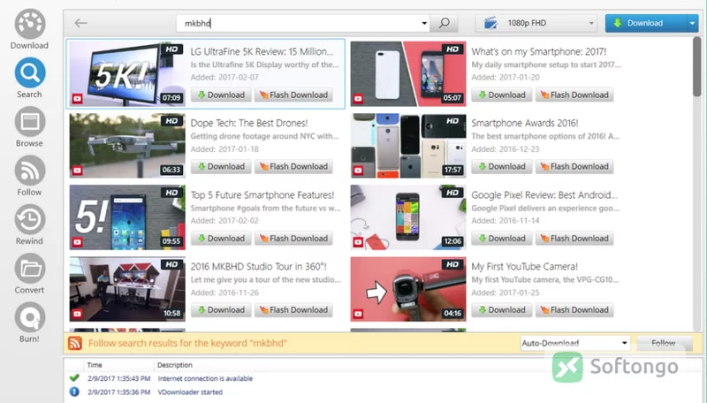Flash Download 2016 MKBHD Studio Tour
707x403 pixels.
tap(293, 309)
